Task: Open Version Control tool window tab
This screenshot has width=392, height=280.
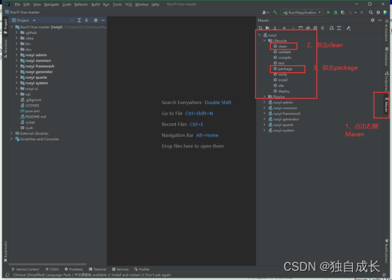Action: pyautogui.click(x=26, y=269)
